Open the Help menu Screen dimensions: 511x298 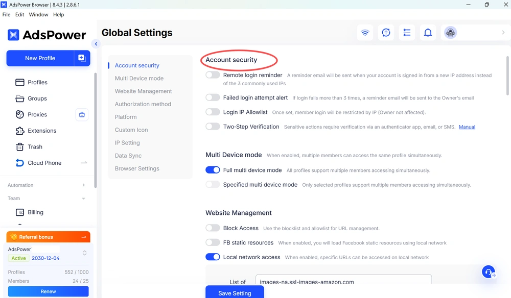point(59,15)
